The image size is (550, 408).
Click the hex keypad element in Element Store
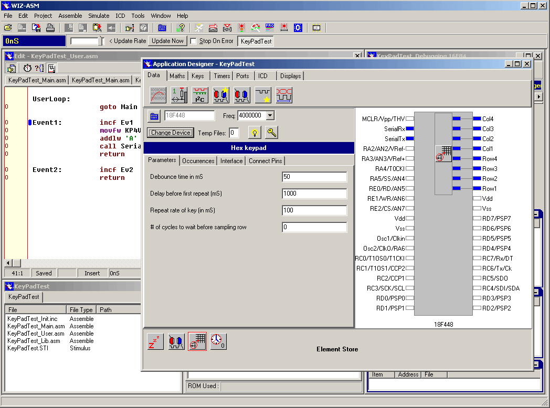pyautogui.click(x=197, y=341)
